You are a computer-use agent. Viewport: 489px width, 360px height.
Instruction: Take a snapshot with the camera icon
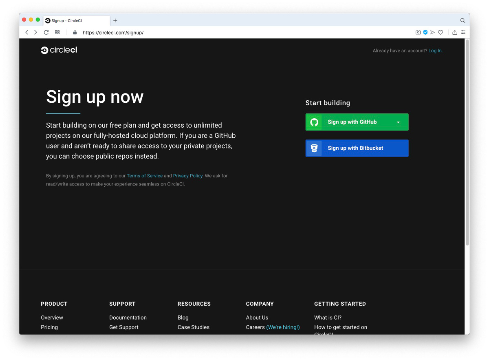pos(418,32)
